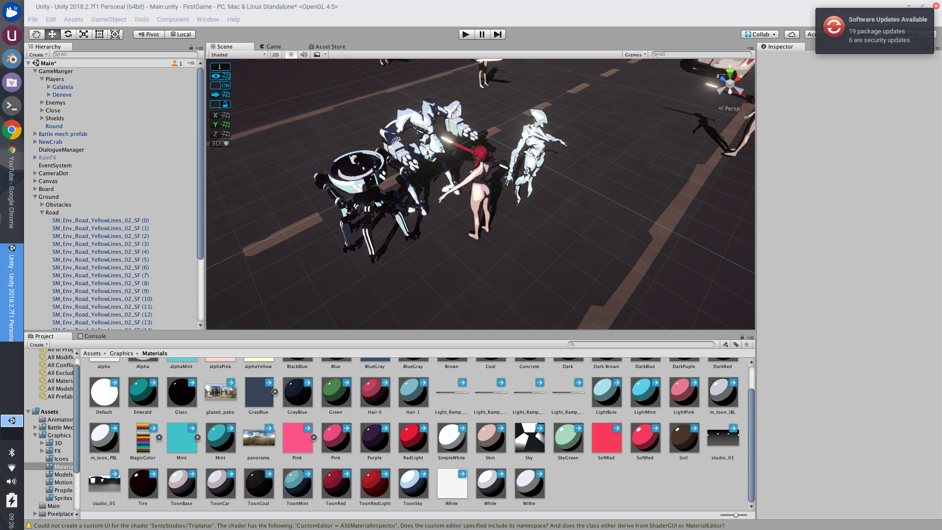Click the arrow grid move button
This screenshot has height=530, width=942.
pyautogui.click(x=220, y=95)
